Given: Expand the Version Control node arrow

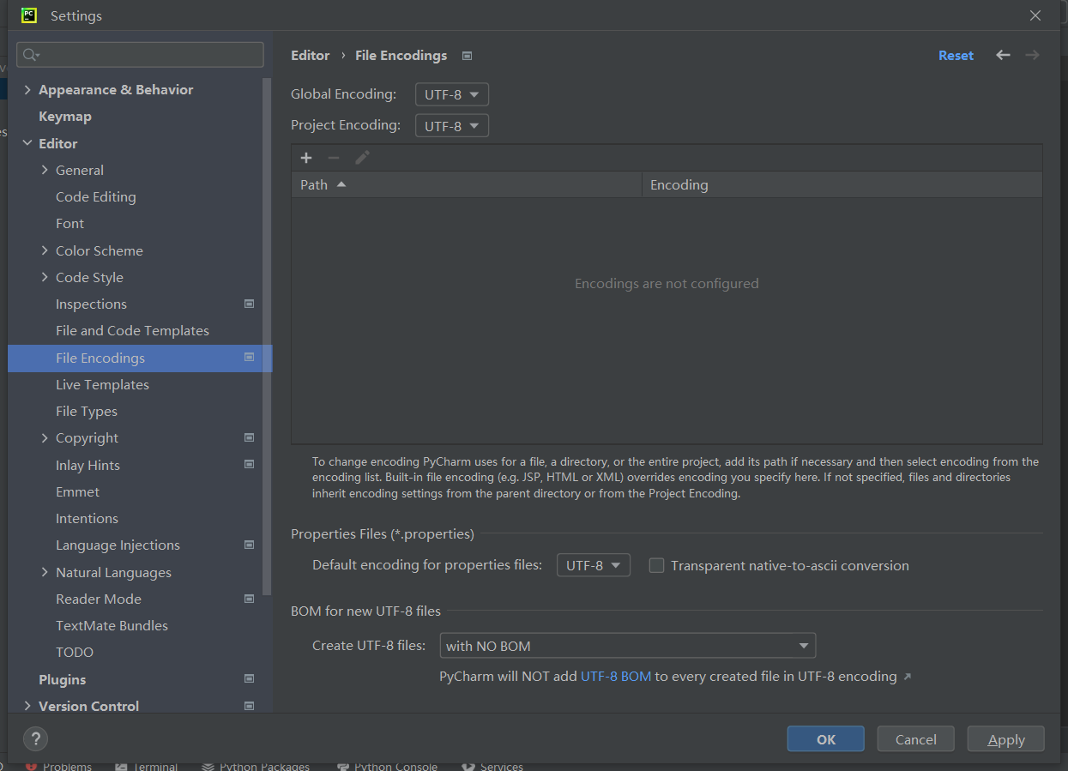Looking at the screenshot, I should pyautogui.click(x=27, y=706).
